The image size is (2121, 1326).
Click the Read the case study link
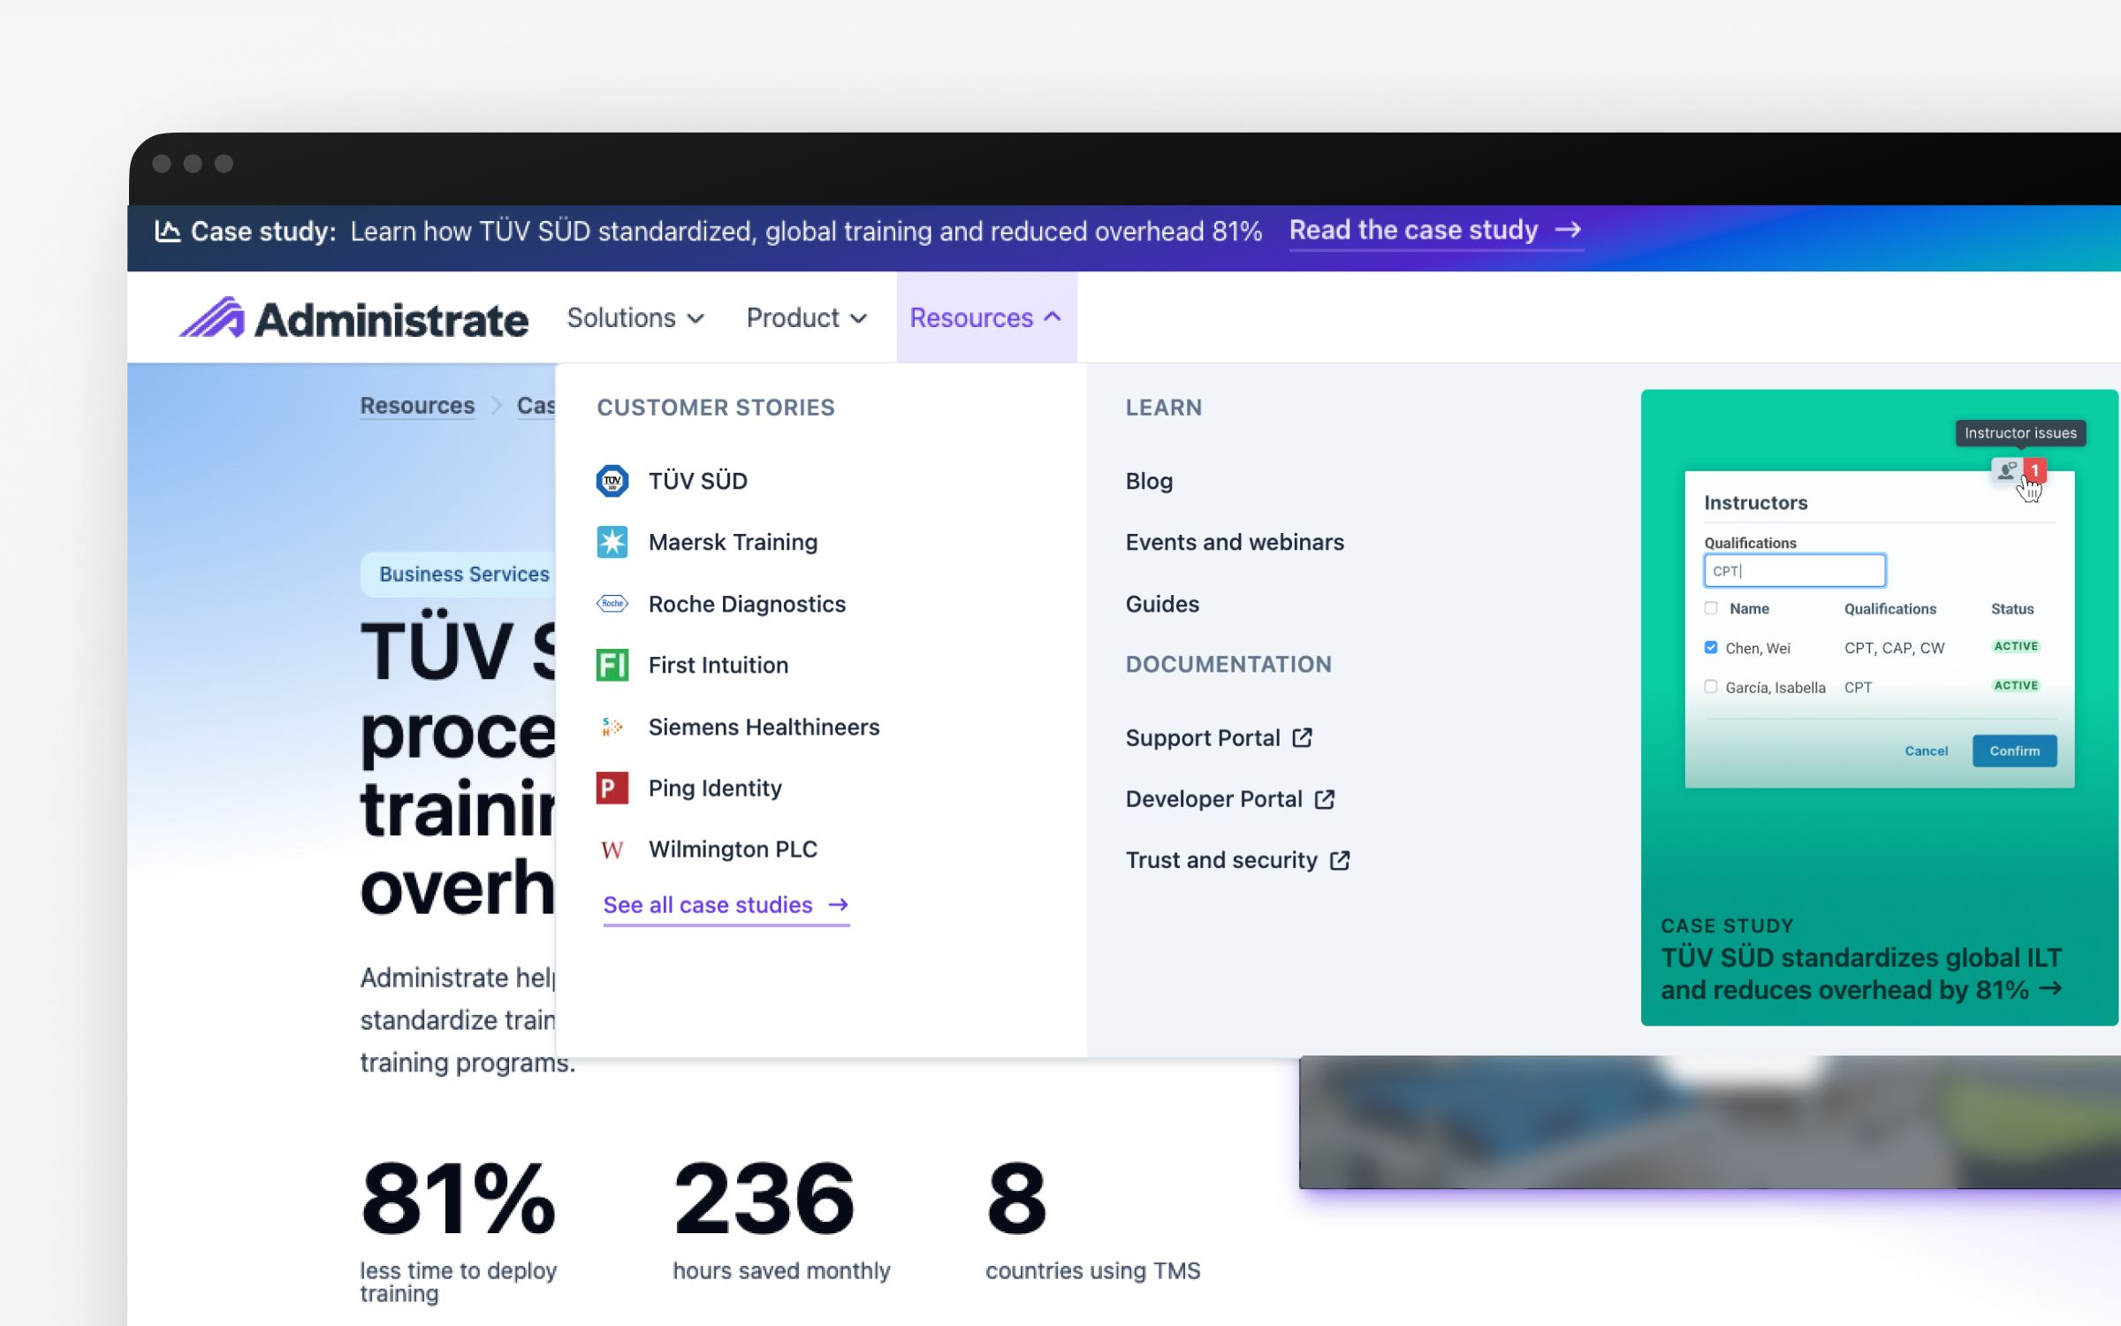coord(1435,230)
